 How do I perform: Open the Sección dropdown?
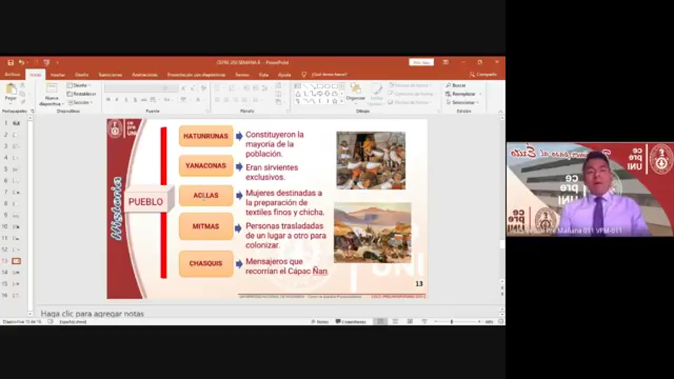pos(80,102)
